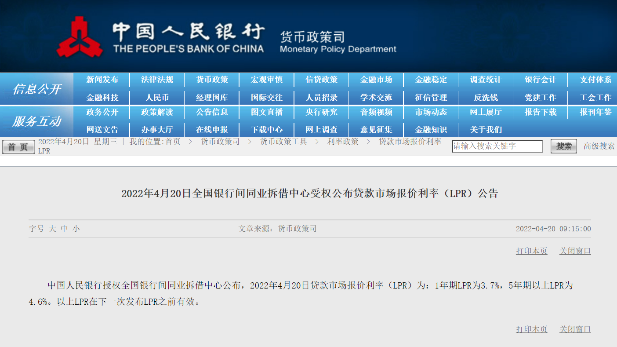Click the 搜索 search button

point(564,146)
